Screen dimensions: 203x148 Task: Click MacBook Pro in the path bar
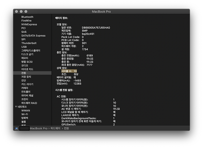tap(38, 128)
